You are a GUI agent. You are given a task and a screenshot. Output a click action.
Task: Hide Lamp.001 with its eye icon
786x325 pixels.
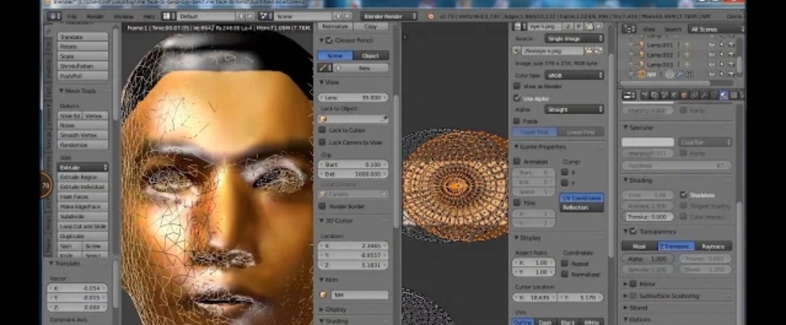point(712,44)
